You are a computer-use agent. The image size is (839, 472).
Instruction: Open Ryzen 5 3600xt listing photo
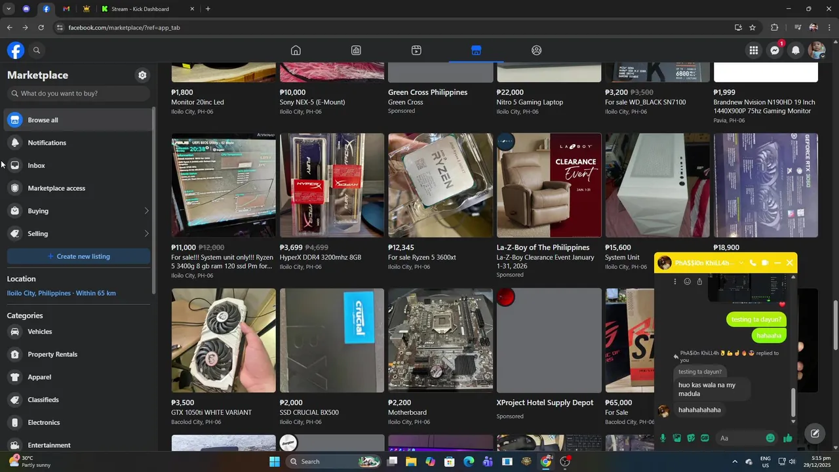440,185
